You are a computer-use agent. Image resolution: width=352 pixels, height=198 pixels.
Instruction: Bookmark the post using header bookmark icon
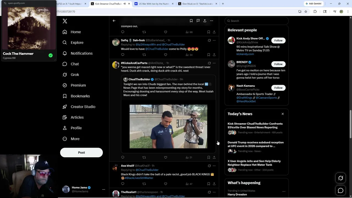(x=191, y=21)
